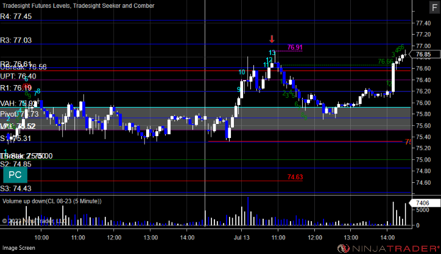Image resolution: width=441 pixels, height=254 pixels.
Task: Select the current price marker 76.85
Action: coord(425,55)
